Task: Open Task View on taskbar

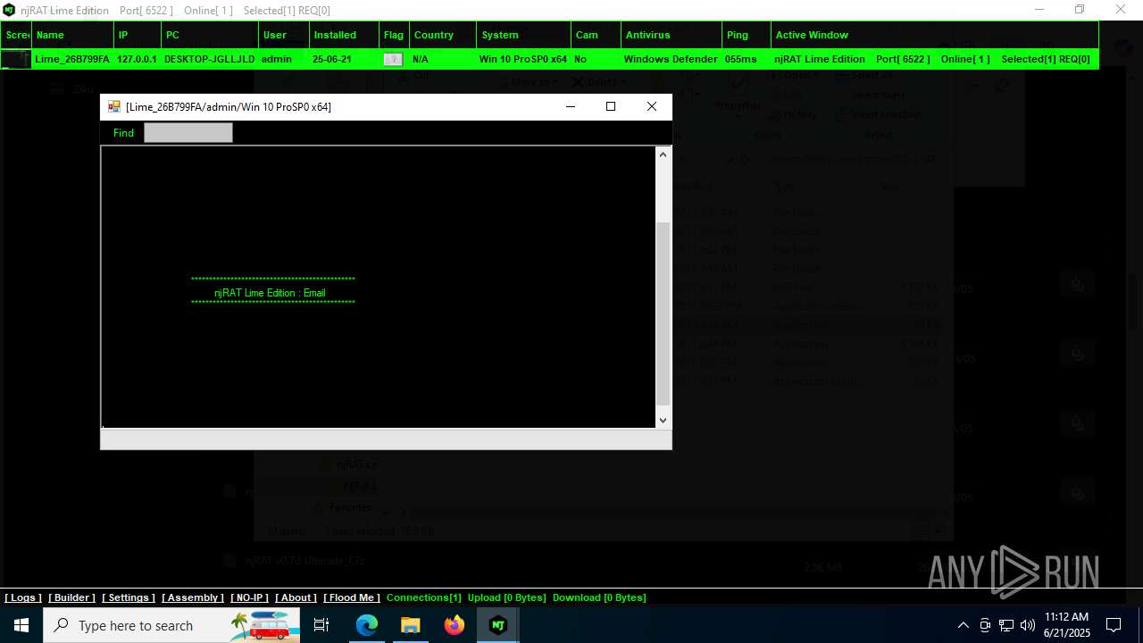Action: [321, 625]
